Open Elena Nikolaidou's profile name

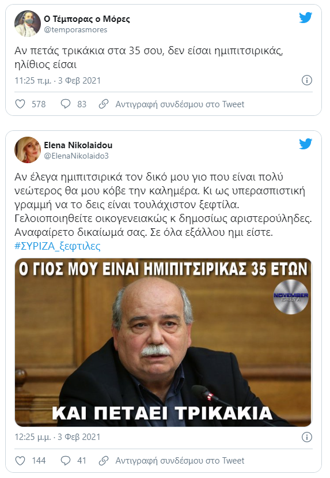[x=78, y=145]
